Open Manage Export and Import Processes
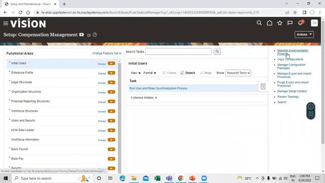The height and width of the screenshot is (183, 325). 294,75
